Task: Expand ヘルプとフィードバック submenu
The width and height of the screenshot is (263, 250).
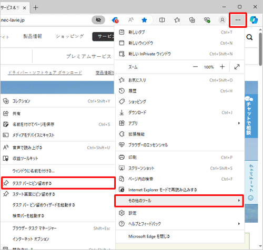Action: click(179, 224)
